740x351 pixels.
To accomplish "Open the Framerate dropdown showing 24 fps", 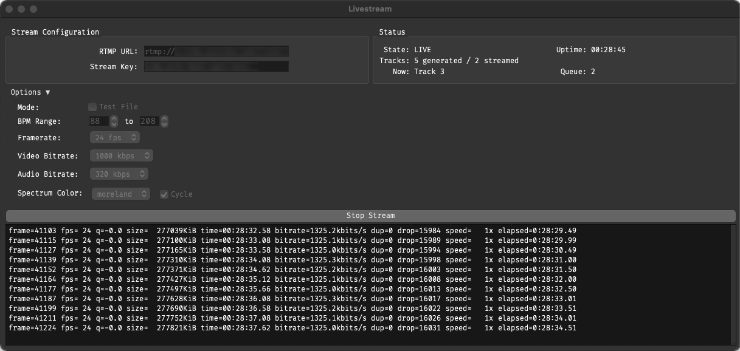I will (115, 138).
